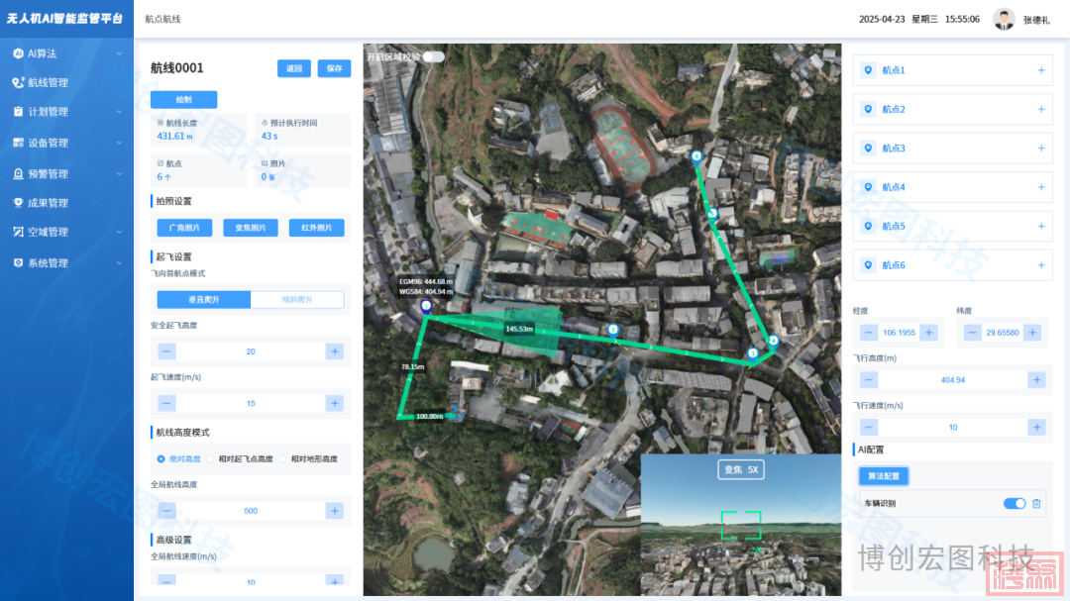The image size is (1070, 601).
Task: Click waypoint 1 marker on the map
Action: pos(426,307)
